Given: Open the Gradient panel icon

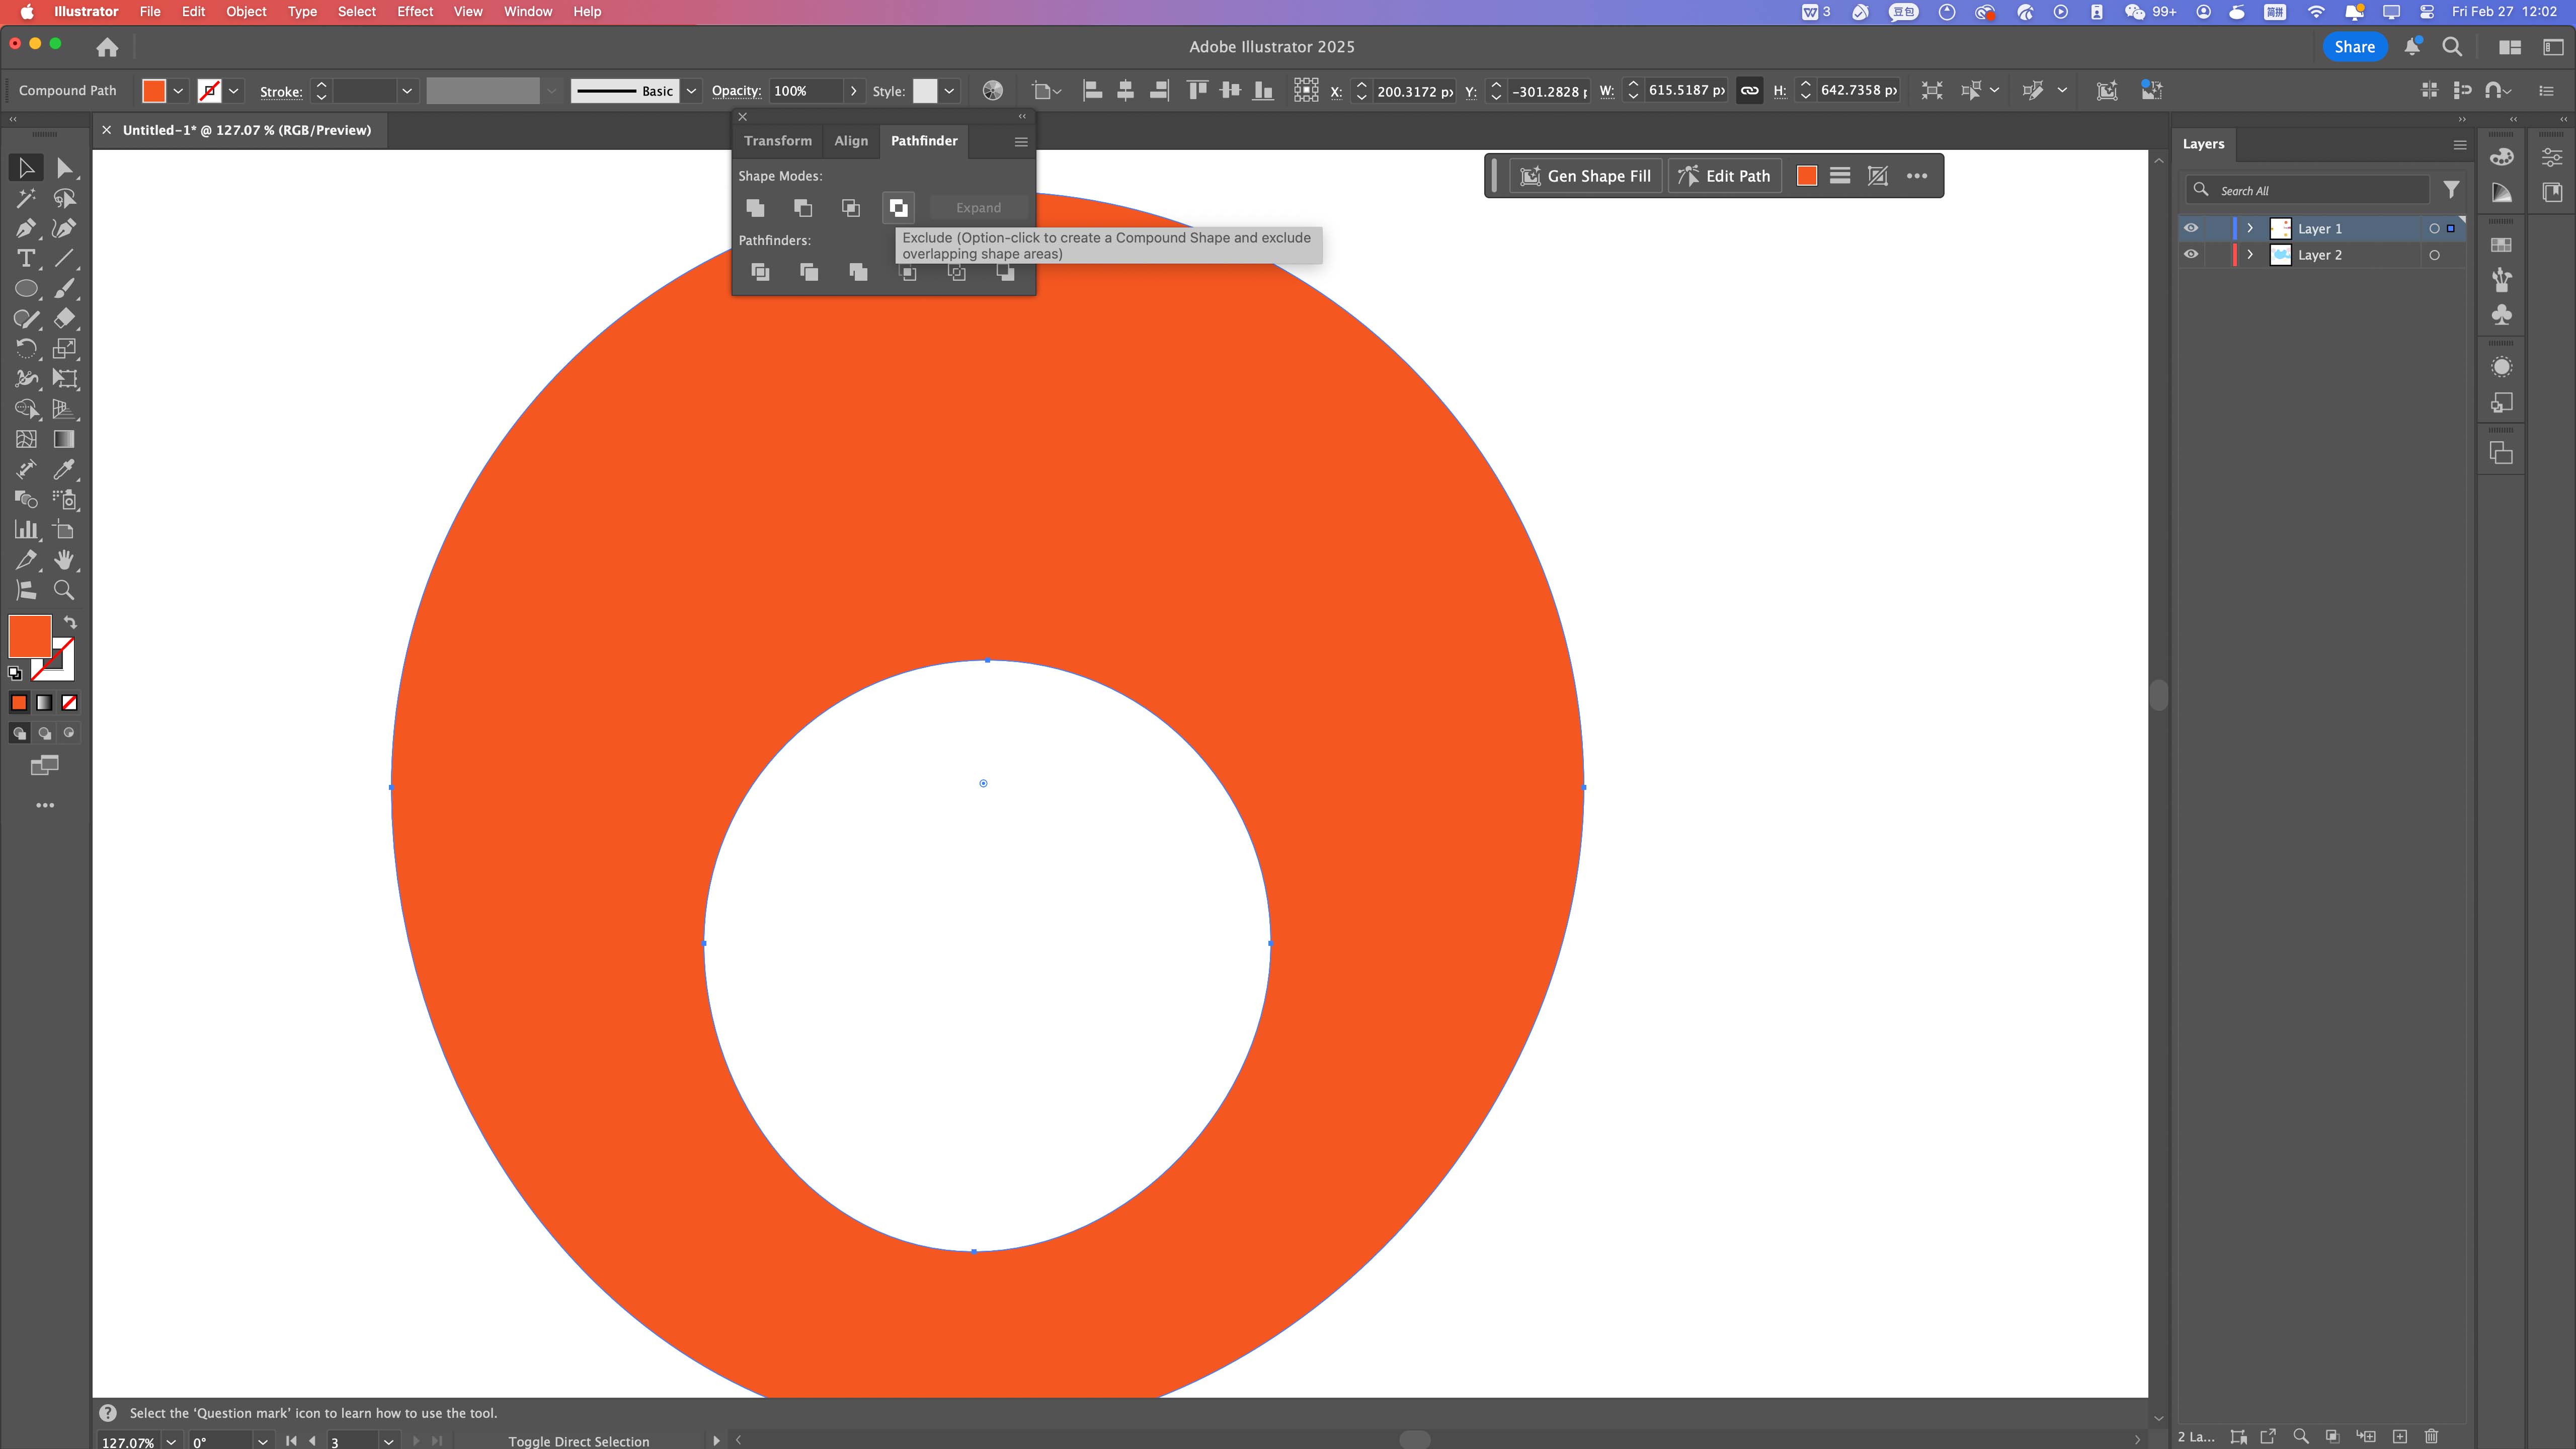Looking at the screenshot, I should [2501, 192].
